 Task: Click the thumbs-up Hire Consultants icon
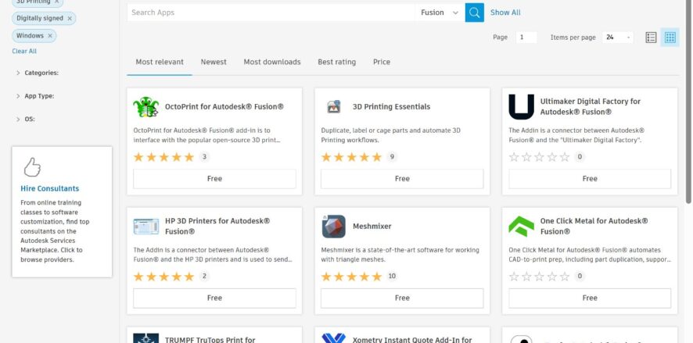tap(32, 167)
